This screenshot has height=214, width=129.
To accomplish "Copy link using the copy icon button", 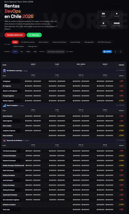I will 121,52.
